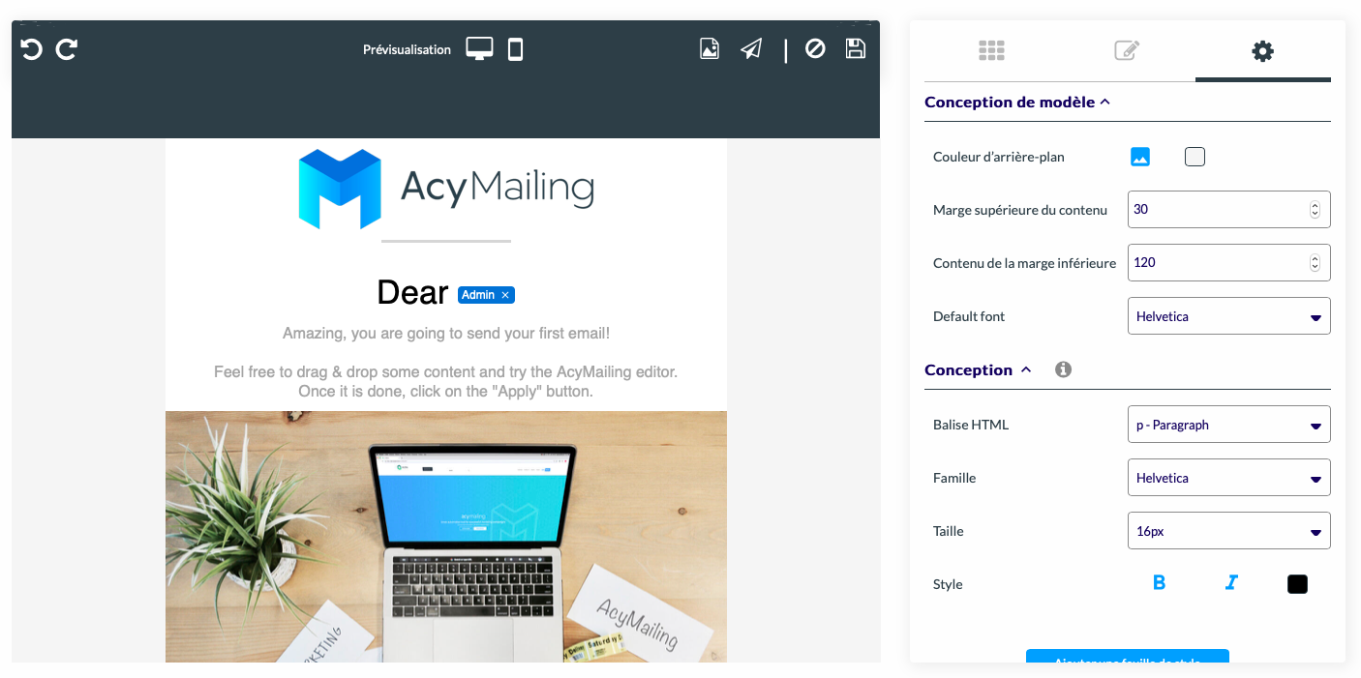Viewport: 1361px width, 678px height.
Task: Click the Marge supérieure du contenu field
Action: [x=1229, y=209]
